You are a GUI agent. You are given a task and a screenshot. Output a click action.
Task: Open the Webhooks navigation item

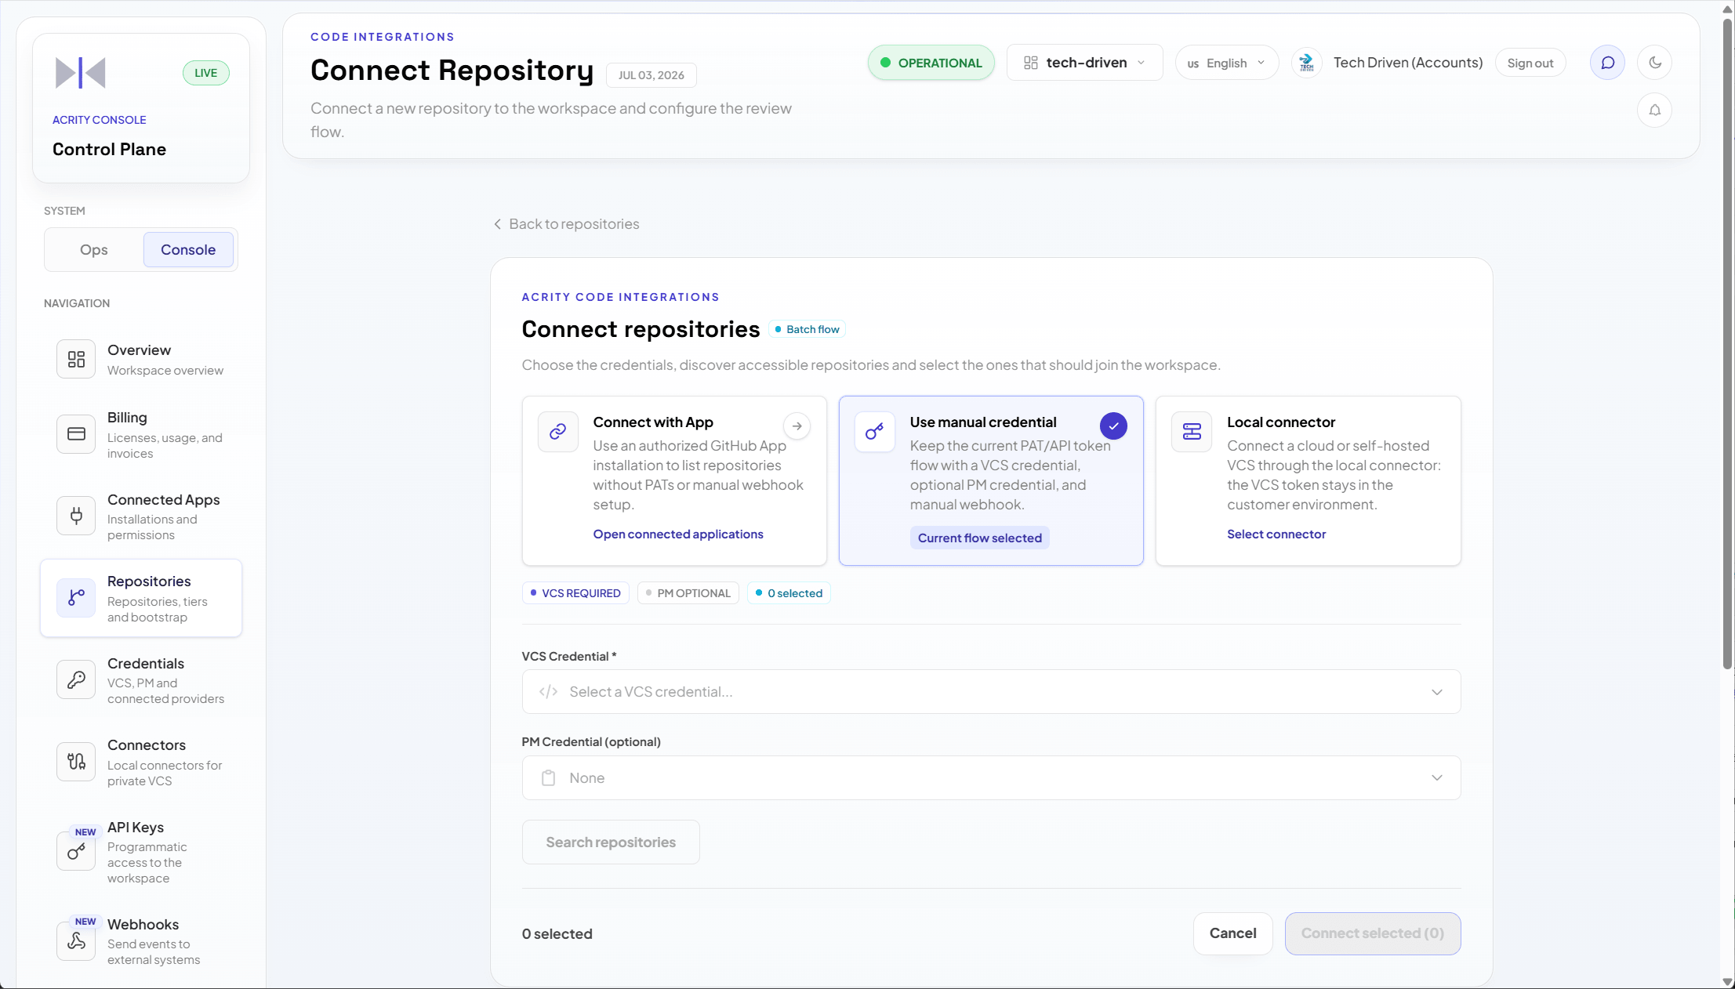click(x=141, y=940)
